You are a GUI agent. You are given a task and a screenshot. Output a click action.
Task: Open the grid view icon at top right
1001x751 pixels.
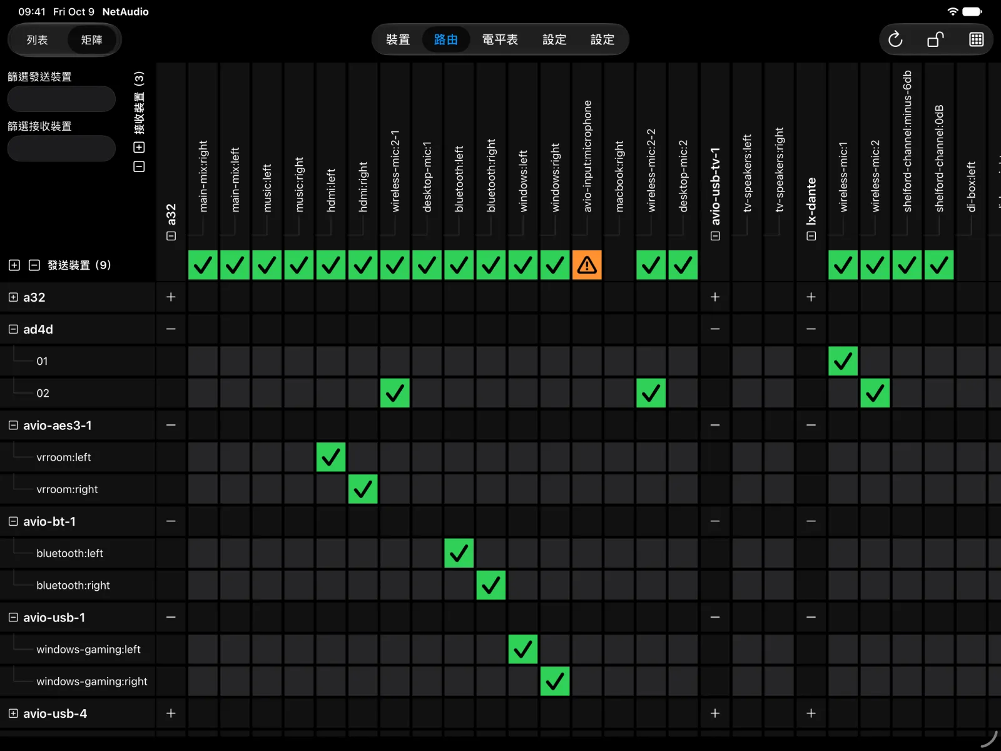point(976,39)
